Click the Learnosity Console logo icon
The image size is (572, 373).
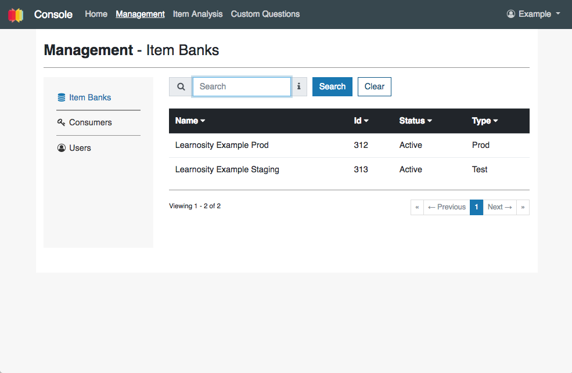[16, 15]
